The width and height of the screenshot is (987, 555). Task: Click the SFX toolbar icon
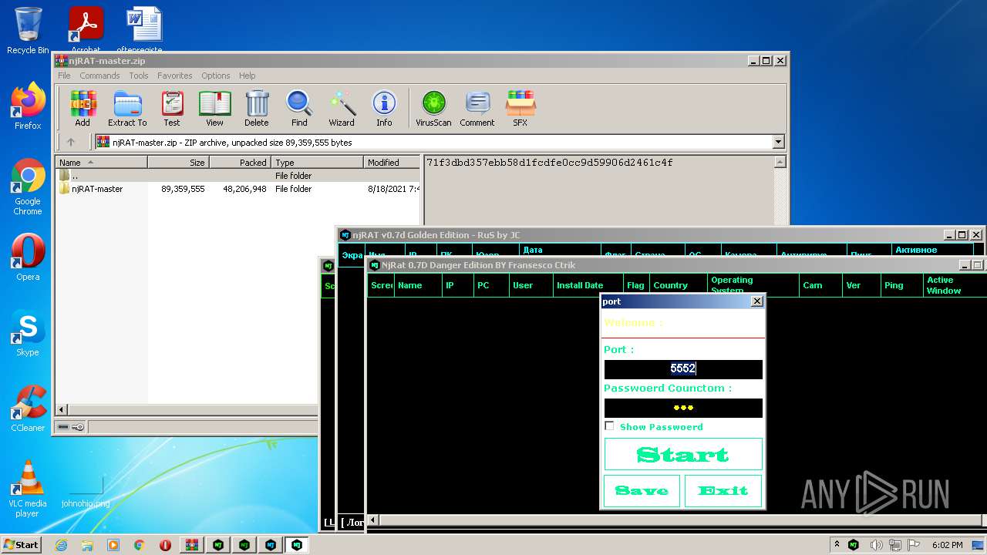[520, 108]
